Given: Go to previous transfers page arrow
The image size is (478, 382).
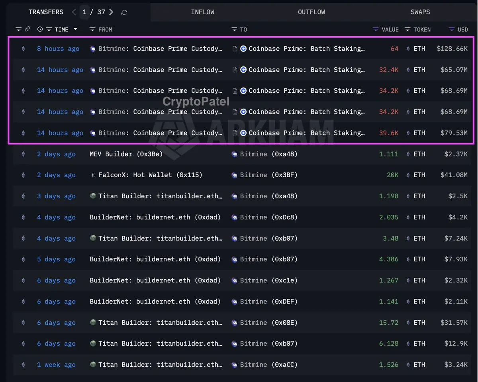Looking at the screenshot, I should (74, 12).
